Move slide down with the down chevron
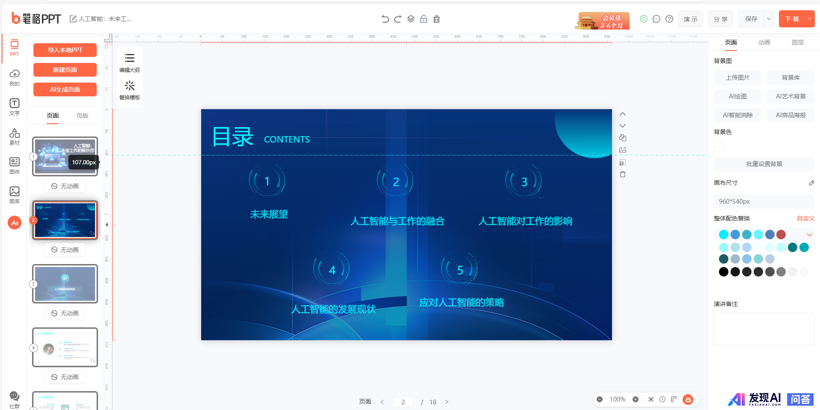The width and height of the screenshot is (820, 410). [x=623, y=126]
